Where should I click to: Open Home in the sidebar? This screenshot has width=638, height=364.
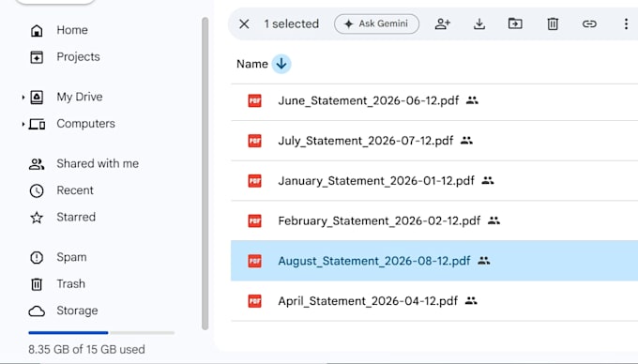[x=72, y=30]
